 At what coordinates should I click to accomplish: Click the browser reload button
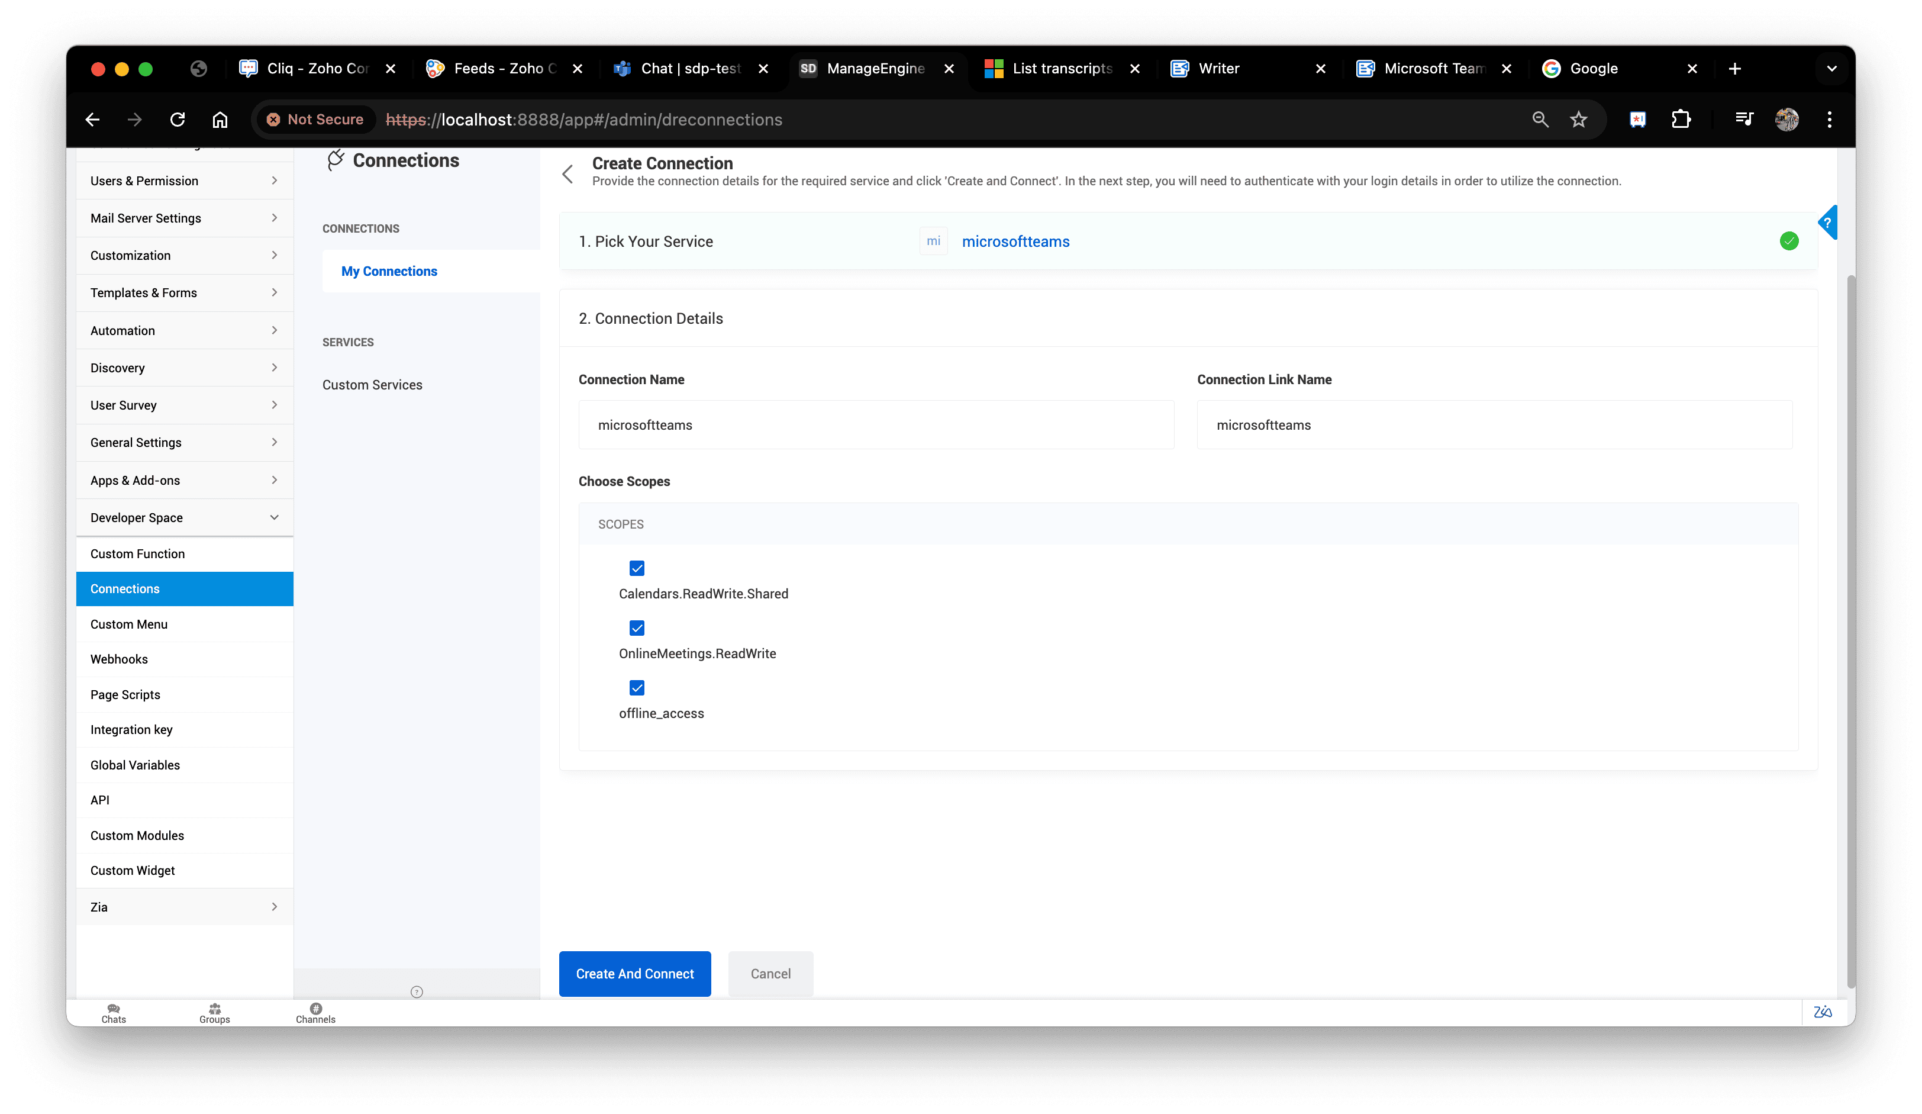coord(178,120)
